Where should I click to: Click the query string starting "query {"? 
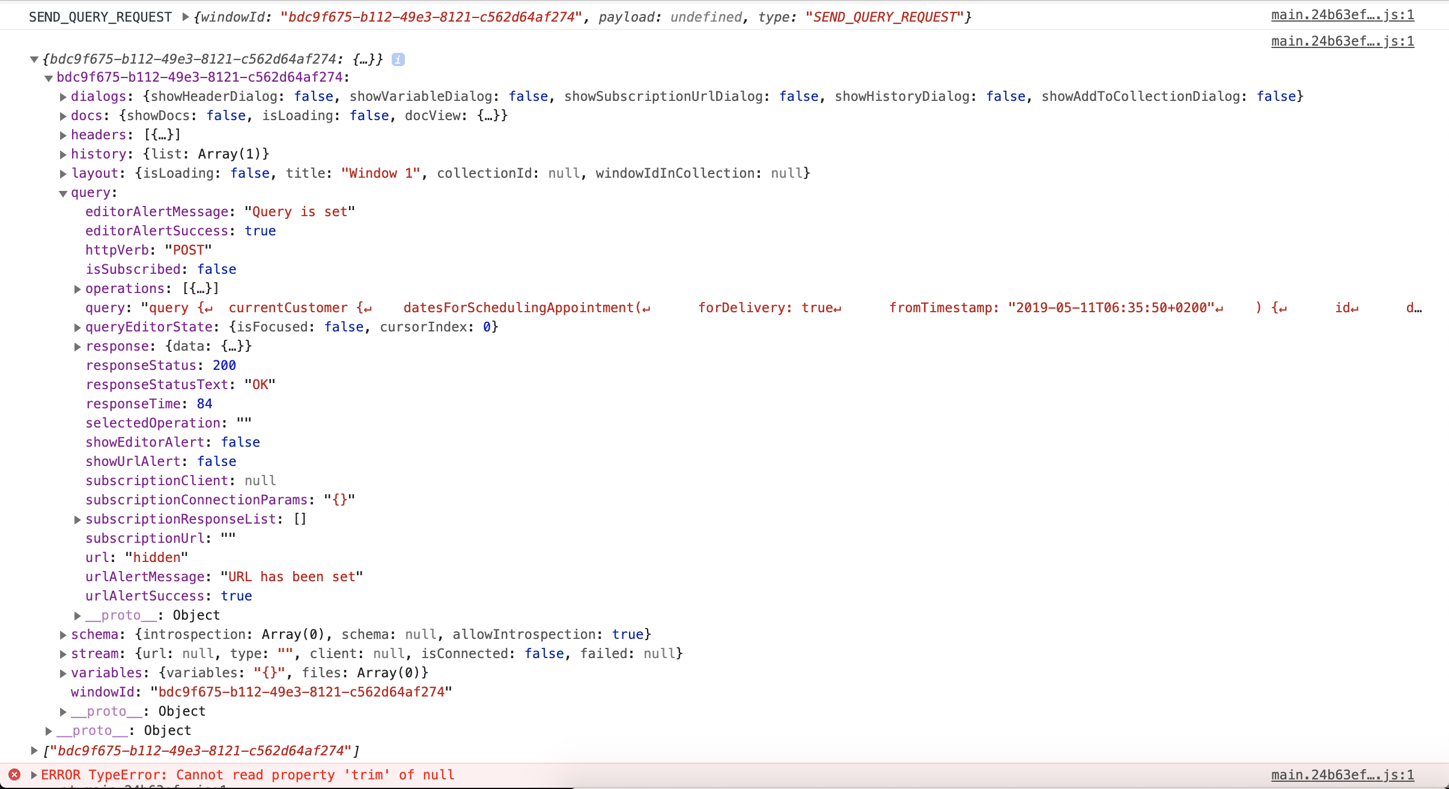[781, 307]
